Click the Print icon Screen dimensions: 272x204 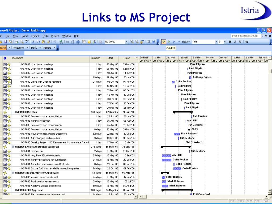click(17, 42)
